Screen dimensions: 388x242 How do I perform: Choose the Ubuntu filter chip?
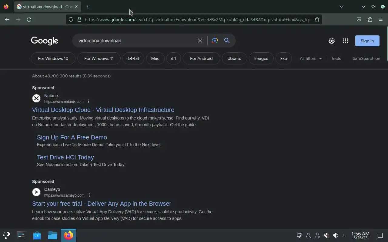tap(234, 58)
